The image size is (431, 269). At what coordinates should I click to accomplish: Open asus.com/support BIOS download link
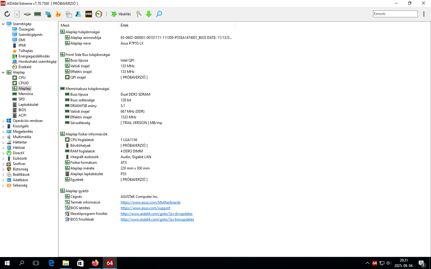point(145,208)
